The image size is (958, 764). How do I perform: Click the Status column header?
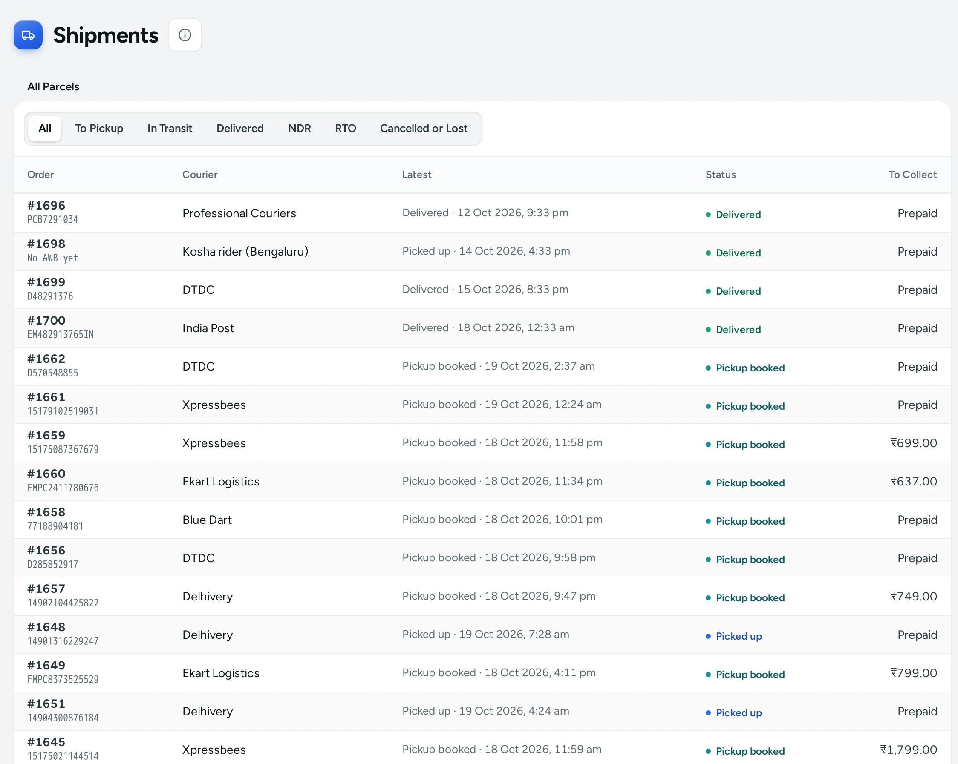click(x=721, y=175)
